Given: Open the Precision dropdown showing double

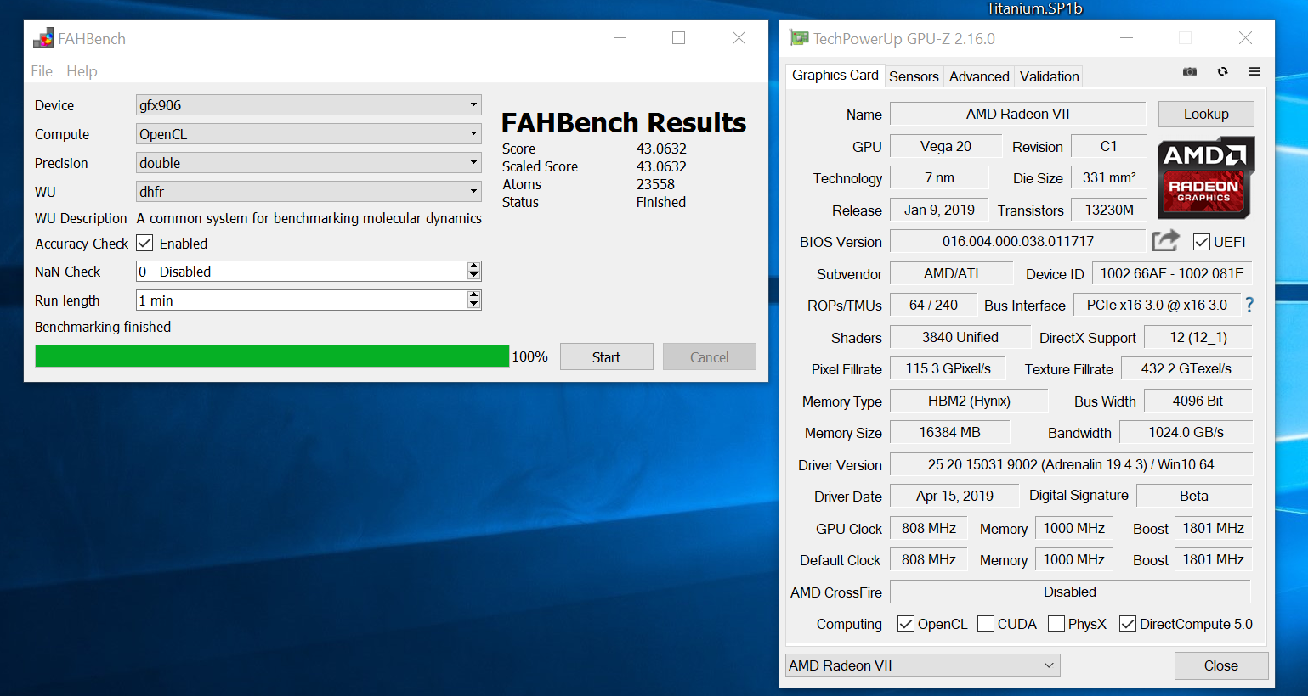Looking at the screenshot, I should [x=309, y=163].
